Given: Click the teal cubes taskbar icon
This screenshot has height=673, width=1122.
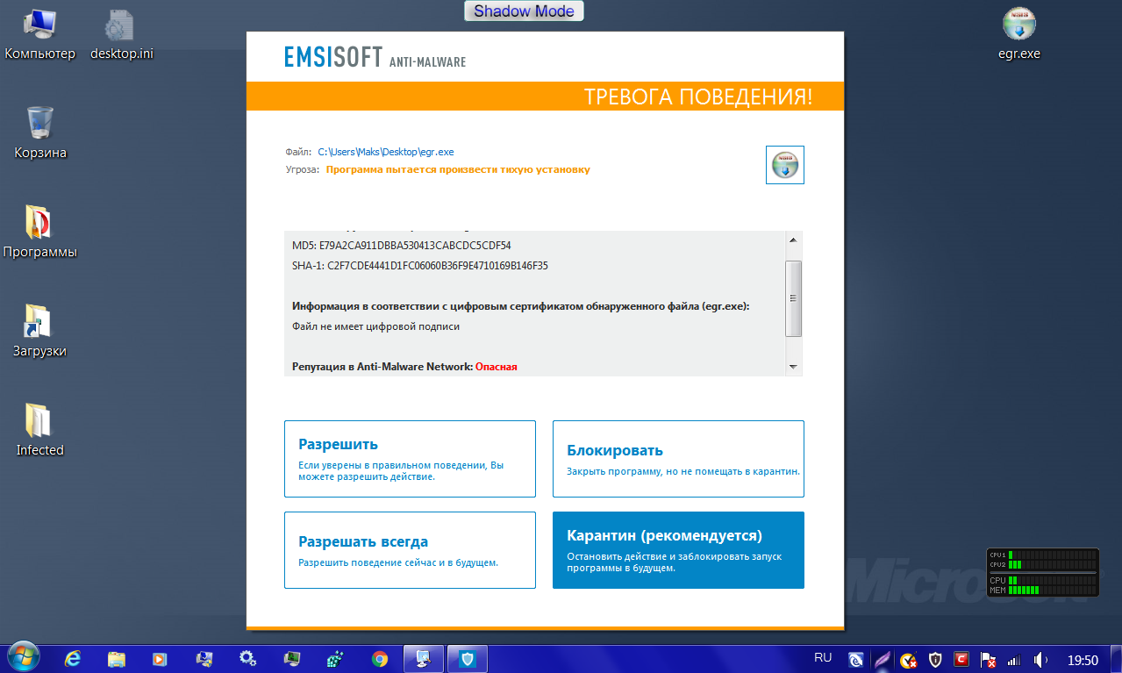Looking at the screenshot, I should [335, 659].
